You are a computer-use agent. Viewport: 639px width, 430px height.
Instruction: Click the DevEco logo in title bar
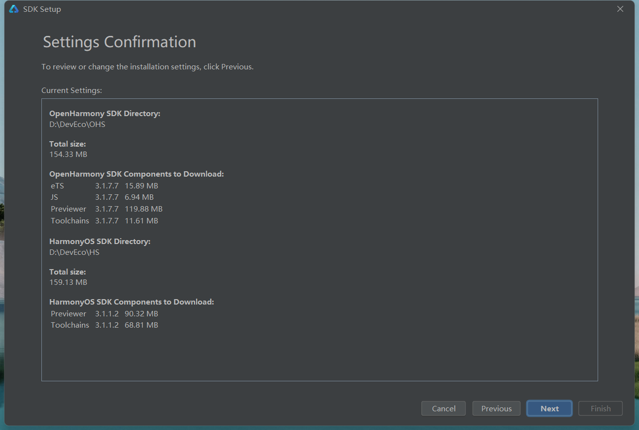point(14,9)
